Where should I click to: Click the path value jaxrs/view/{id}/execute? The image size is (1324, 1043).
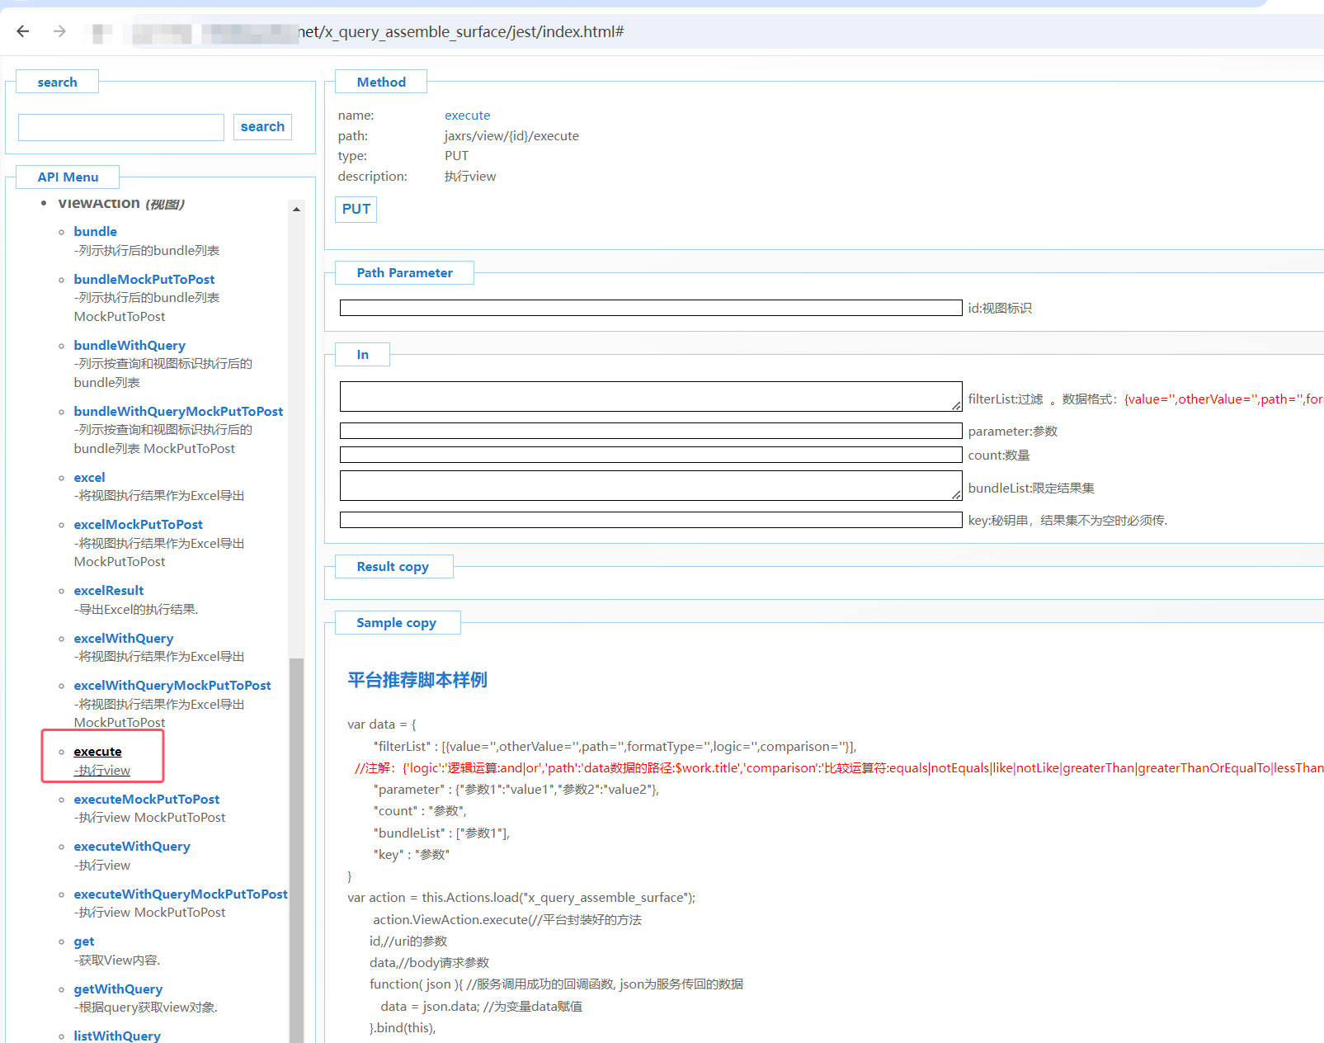tap(511, 136)
